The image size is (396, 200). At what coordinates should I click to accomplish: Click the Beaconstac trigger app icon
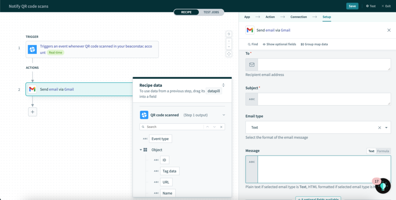point(32,49)
